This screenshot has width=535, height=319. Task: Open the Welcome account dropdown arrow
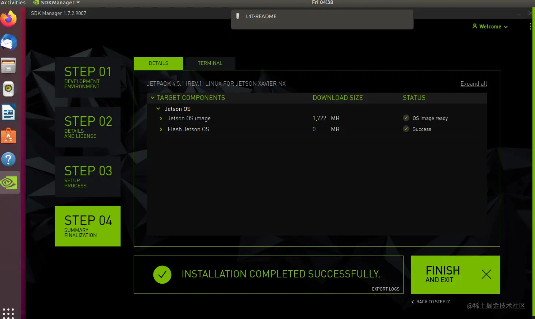coord(506,27)
